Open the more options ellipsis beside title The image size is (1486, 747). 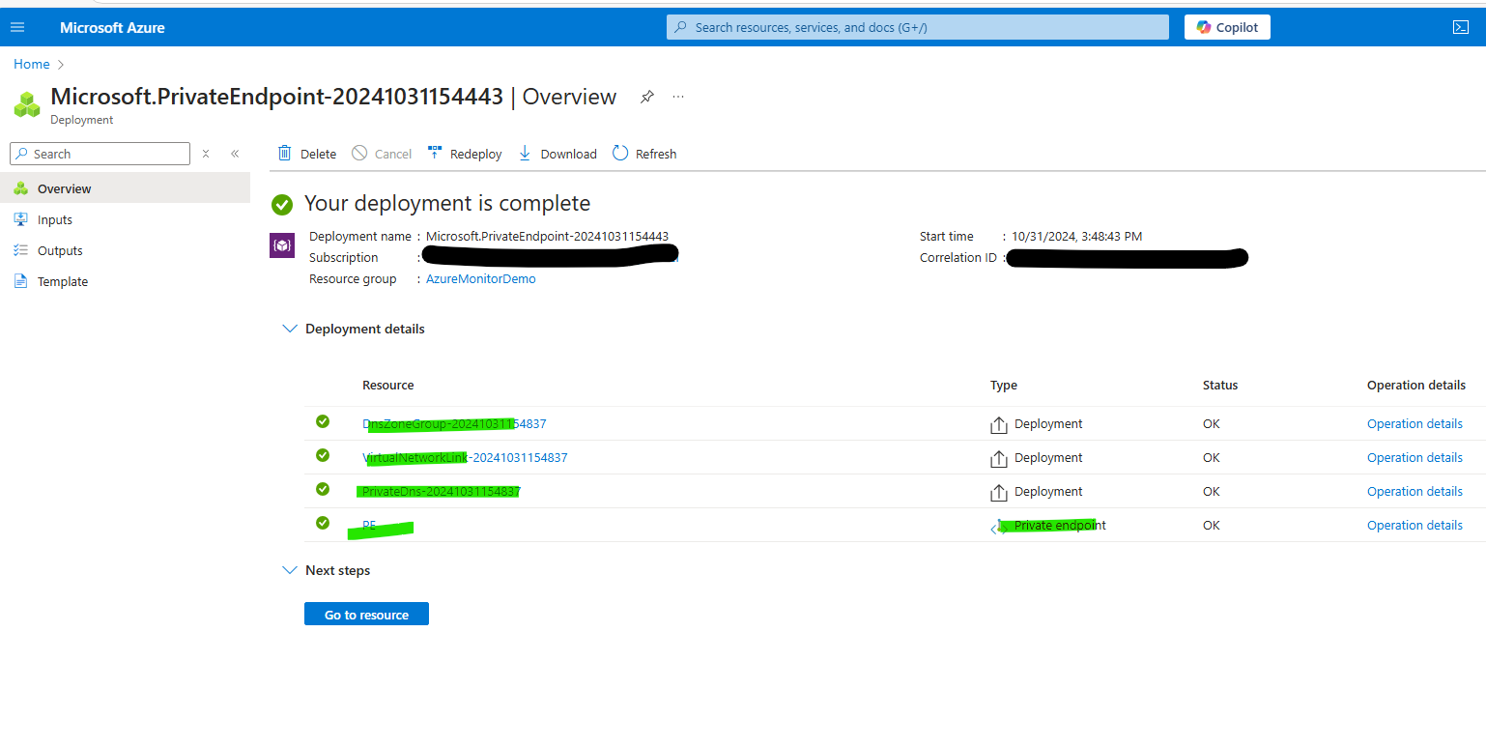(678, 97)
